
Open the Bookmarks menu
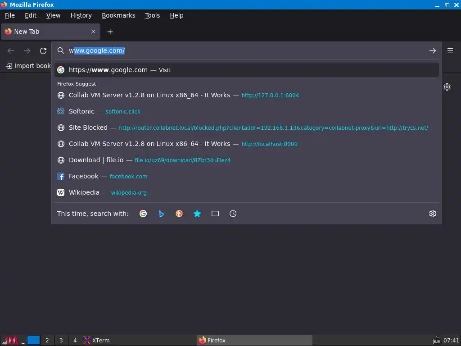tap(118, 15)
